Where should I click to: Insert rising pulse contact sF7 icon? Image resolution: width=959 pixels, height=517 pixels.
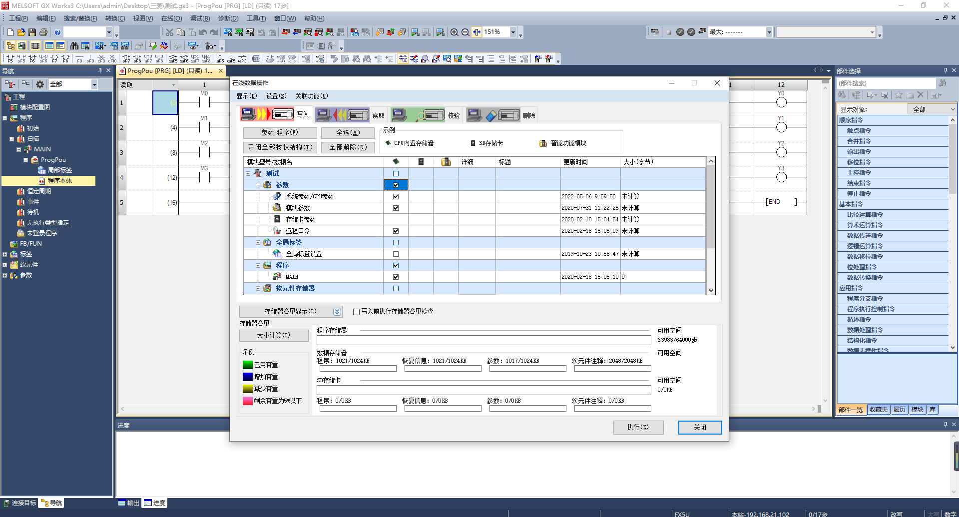pos(126,58)
